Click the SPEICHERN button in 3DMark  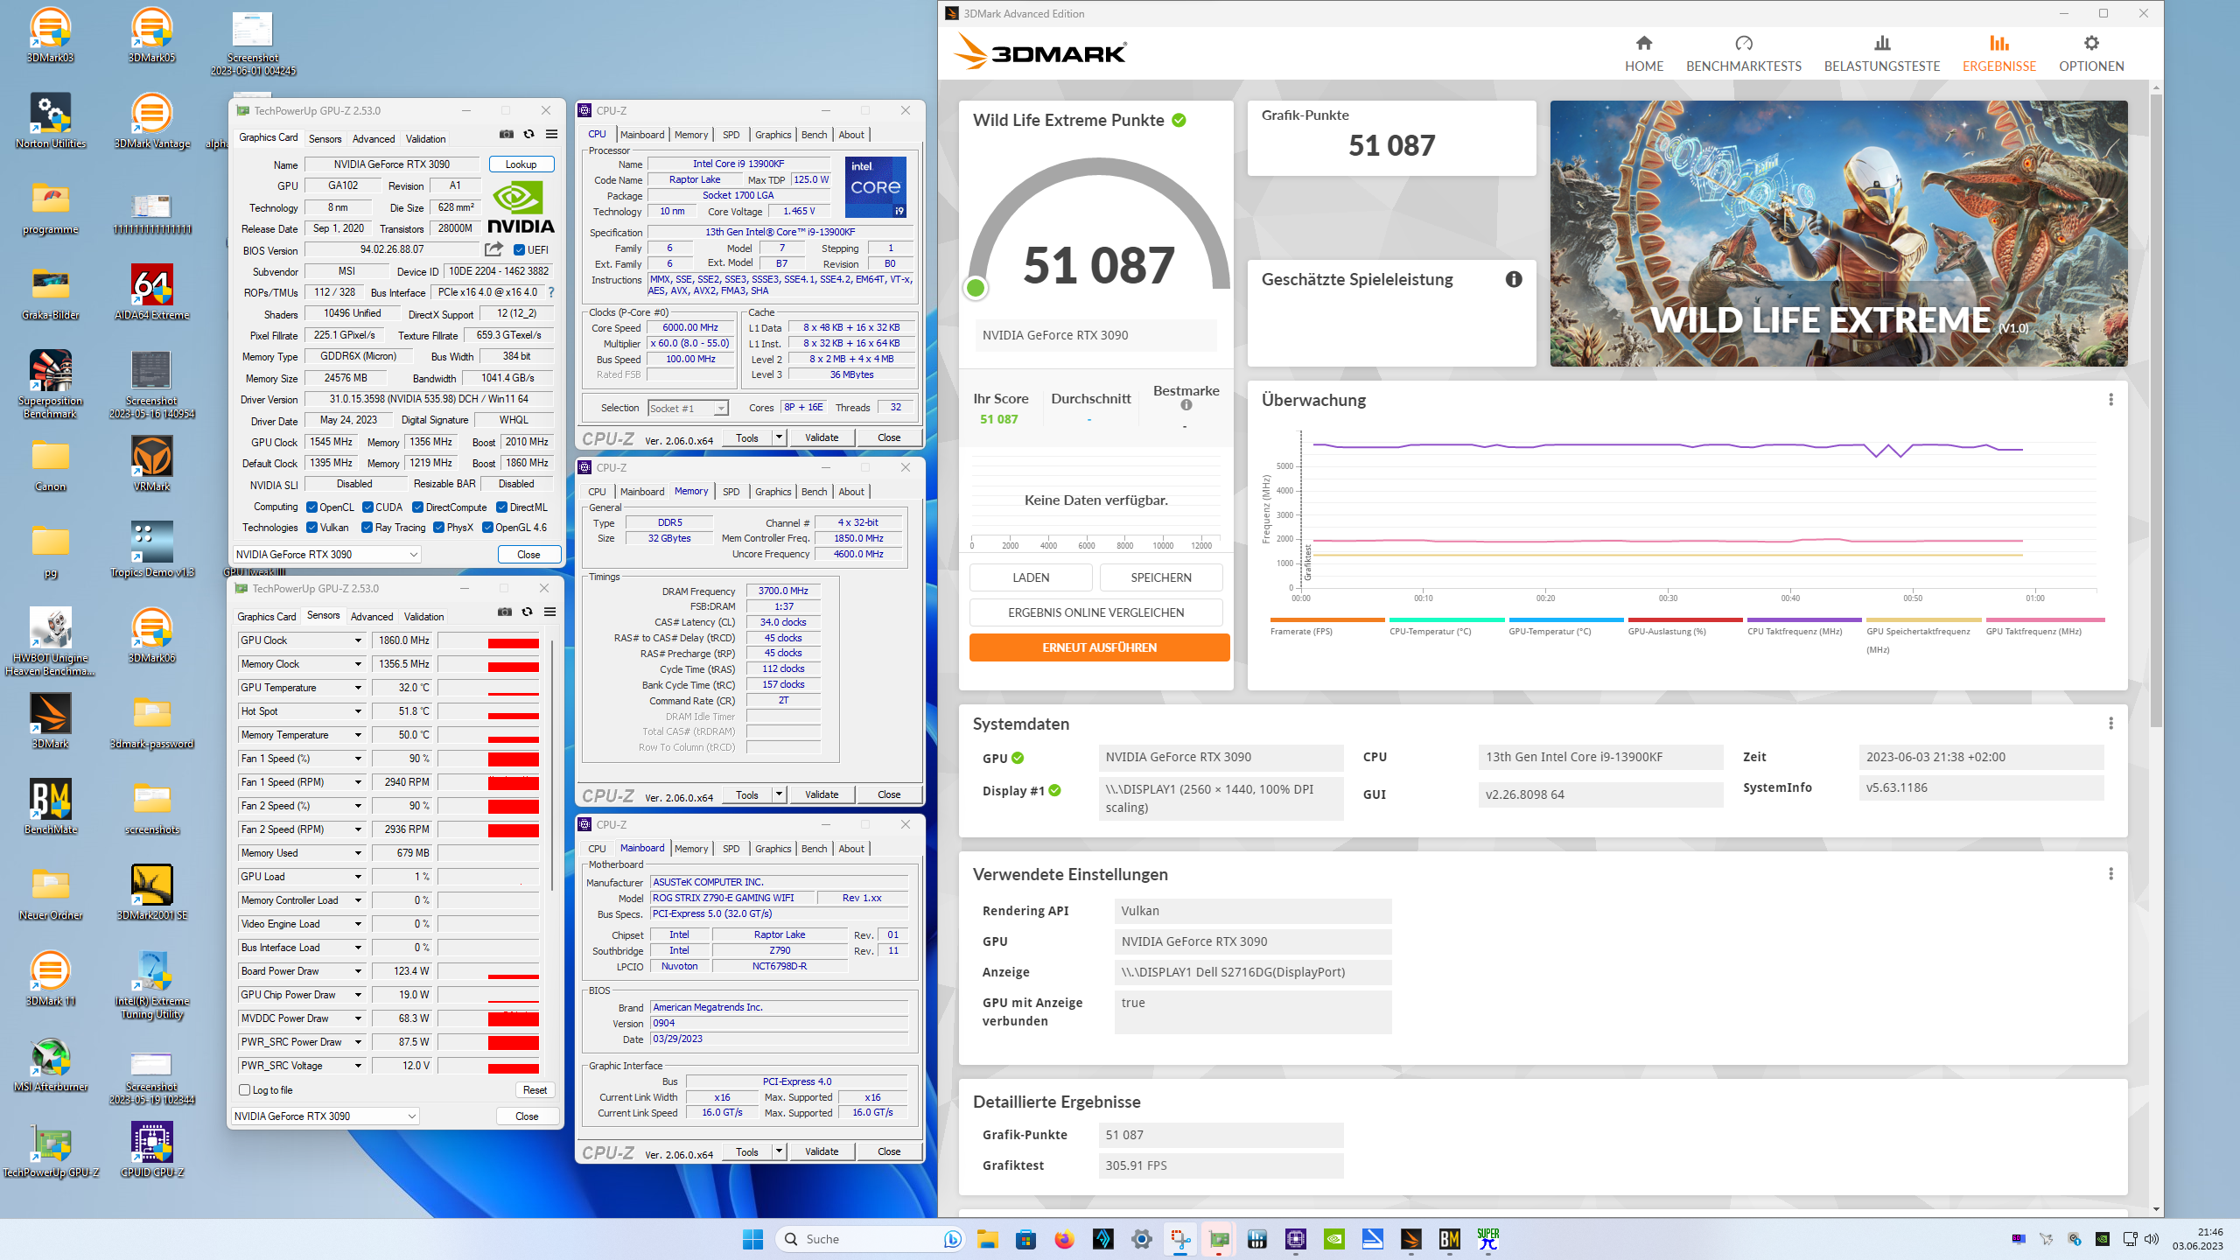click(1160, 577)
